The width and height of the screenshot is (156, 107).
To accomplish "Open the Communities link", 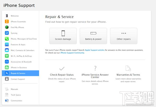I will click(17, 101).
